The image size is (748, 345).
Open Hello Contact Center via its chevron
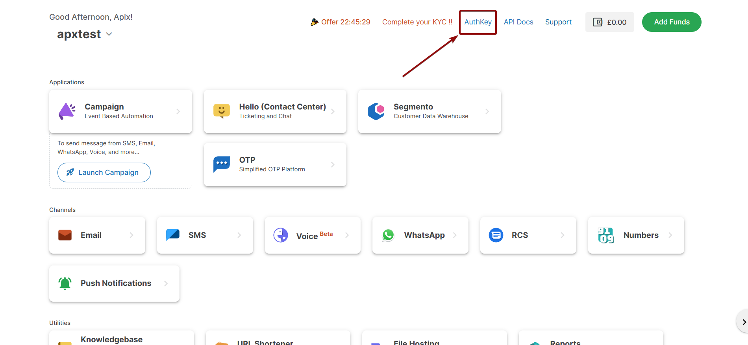(333, 111)
